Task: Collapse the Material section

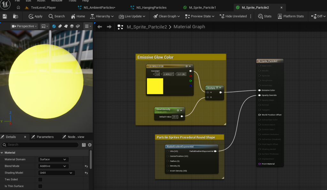Action: (2, 153)
